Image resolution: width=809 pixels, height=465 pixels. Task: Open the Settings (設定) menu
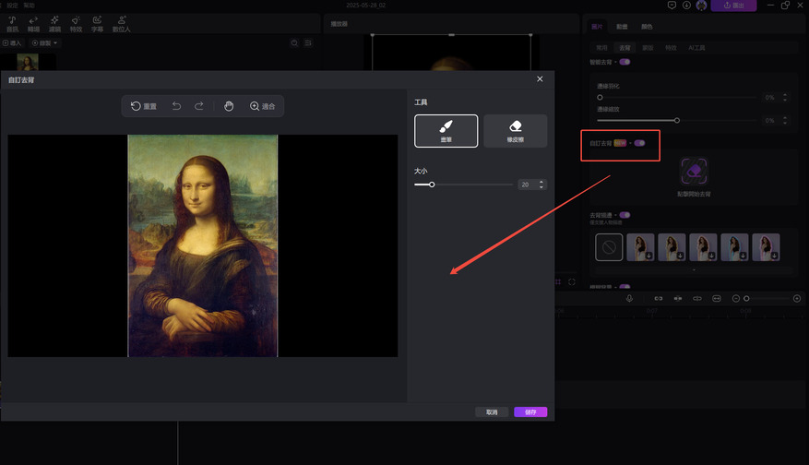(12, 6)
